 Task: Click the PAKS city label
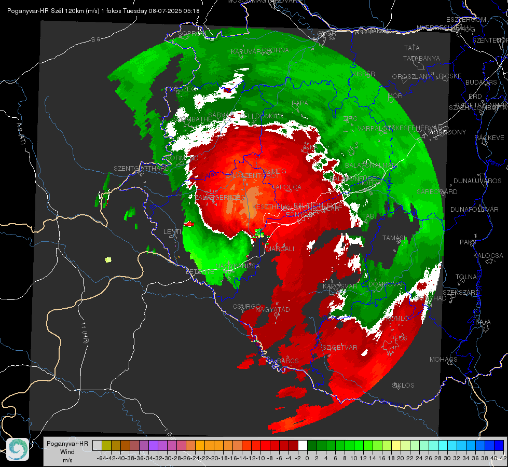[468, 242]
